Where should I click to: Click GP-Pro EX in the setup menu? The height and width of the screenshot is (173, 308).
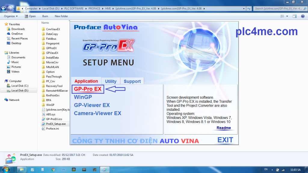(x=88, y=89)
